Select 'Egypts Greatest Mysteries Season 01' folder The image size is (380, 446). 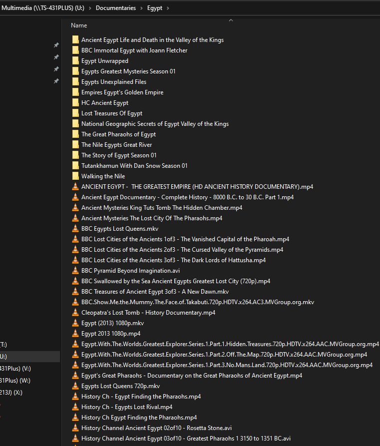128,71
